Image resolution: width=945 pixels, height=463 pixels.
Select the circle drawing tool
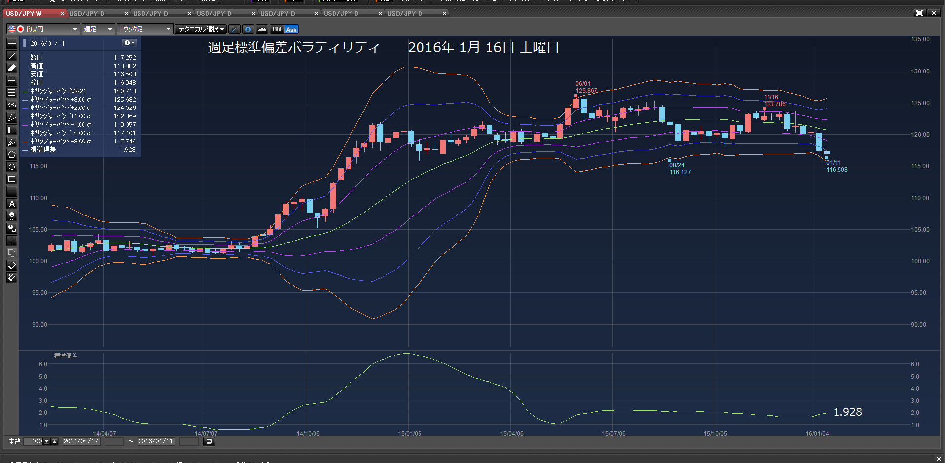pos(12,167)
